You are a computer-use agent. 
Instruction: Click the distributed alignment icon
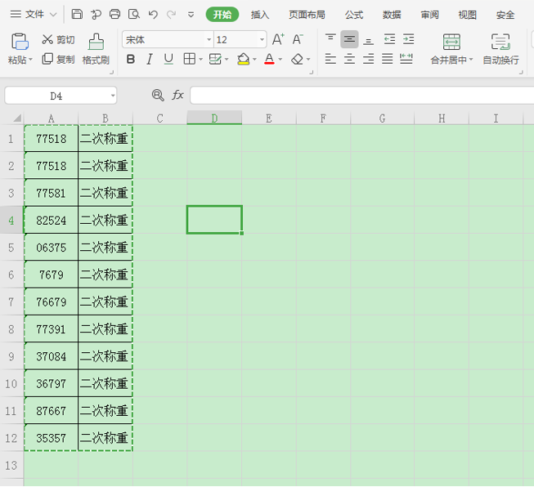click(x=406, y=59)
